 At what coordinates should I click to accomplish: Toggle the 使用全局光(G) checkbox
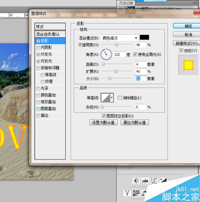135,54
